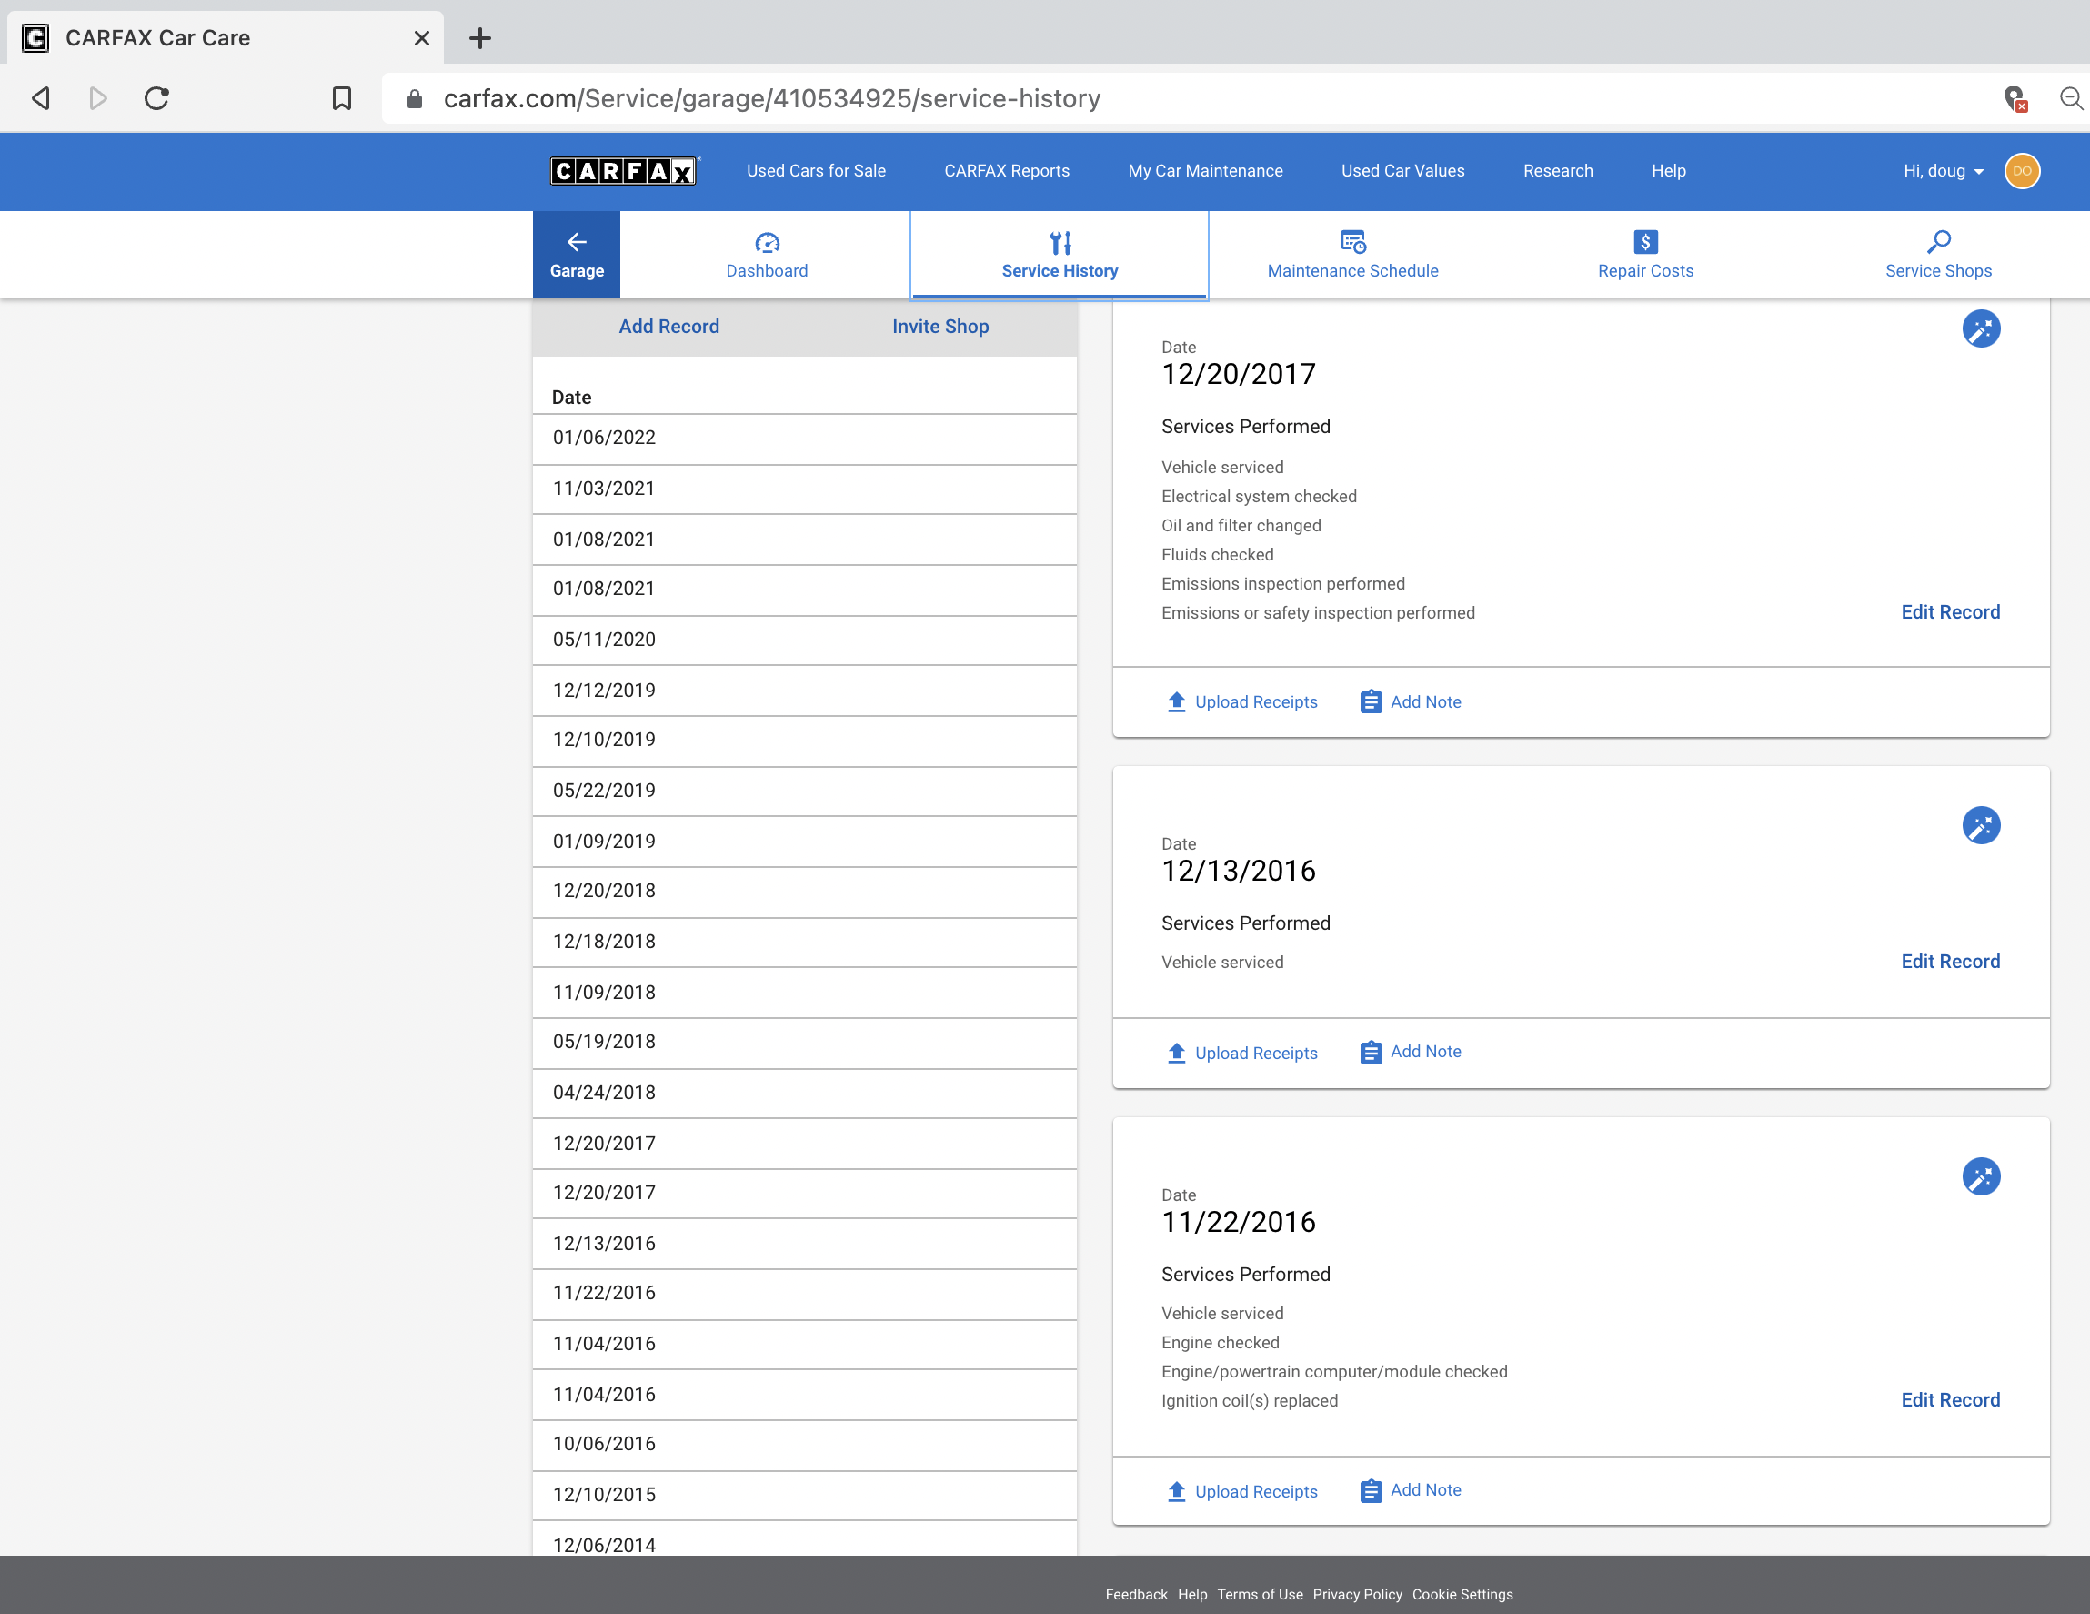Click the upload arrow icon on the 12/20/2017 card
The height and width of the screenshot is (1614, 2090).
pyautogui.click(x=1176, y=701)
